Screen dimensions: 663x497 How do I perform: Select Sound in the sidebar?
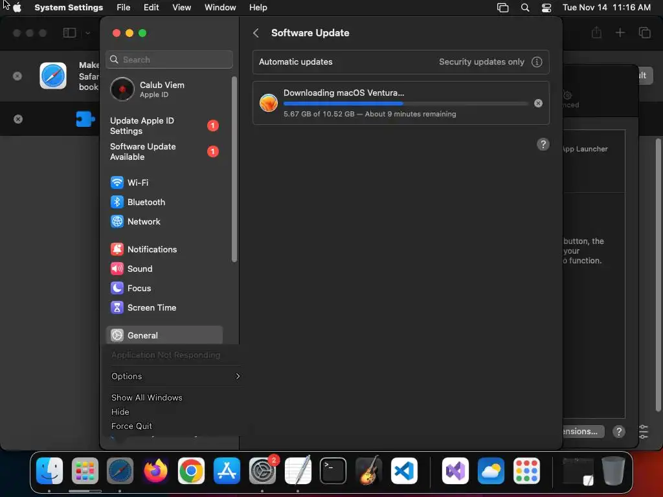click(164, 269)
